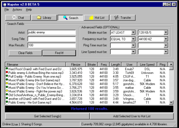
Task: Click yellow dot beside Don't Believe the Hy... row
Action: (x=7, y=83)
